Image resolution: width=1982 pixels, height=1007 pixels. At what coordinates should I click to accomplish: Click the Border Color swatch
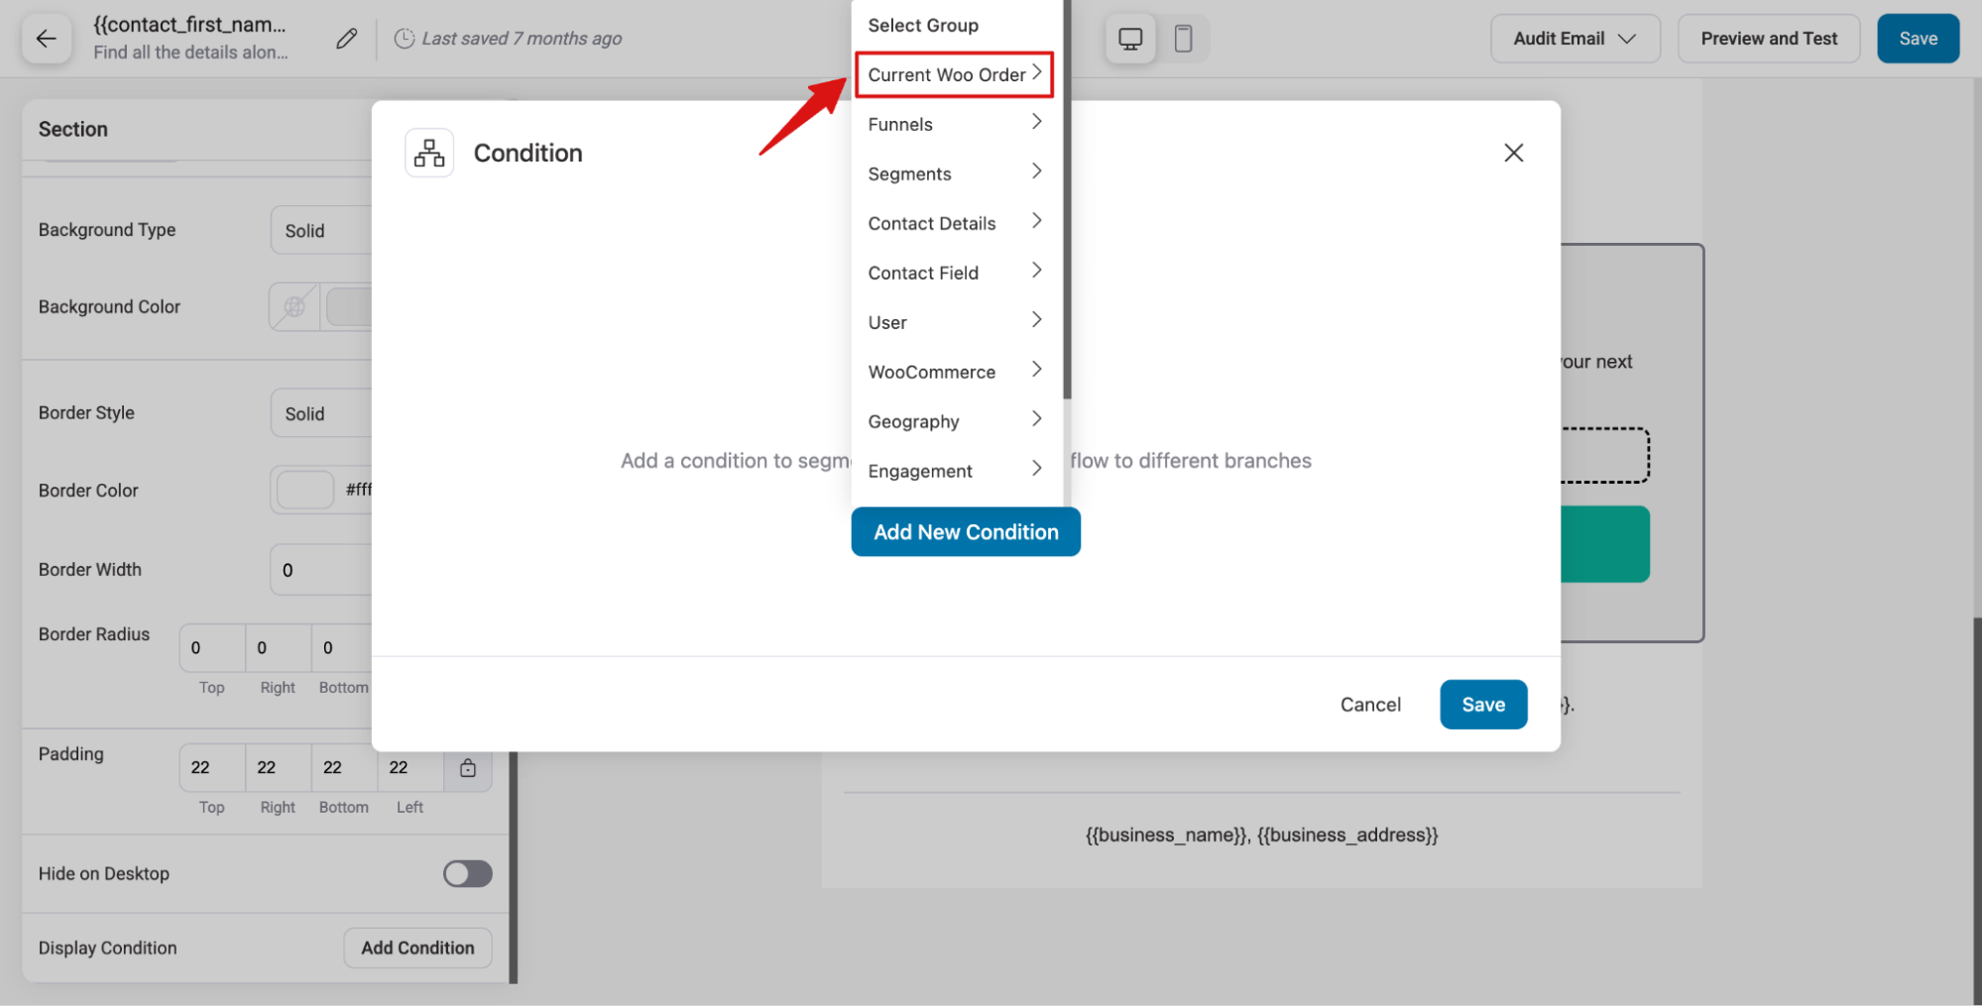[x=304, y=490]
